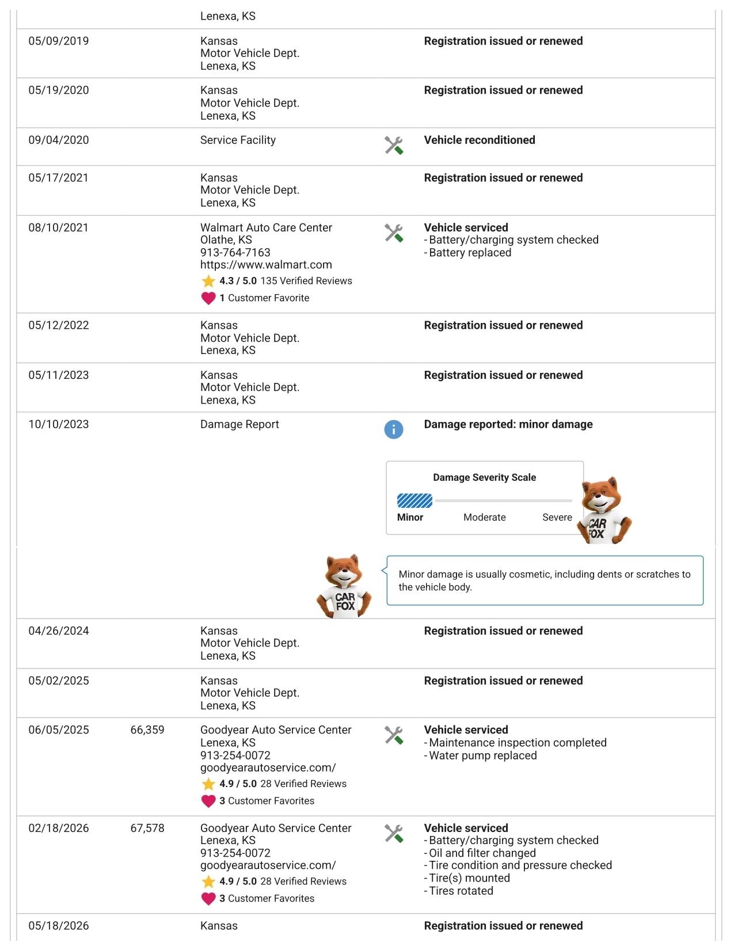734x950 pixels.
Task: Click blue info icon for damage report
Action: 394,430
